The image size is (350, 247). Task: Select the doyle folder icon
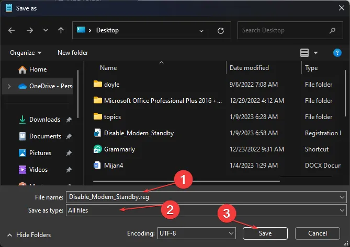point(97,84)
